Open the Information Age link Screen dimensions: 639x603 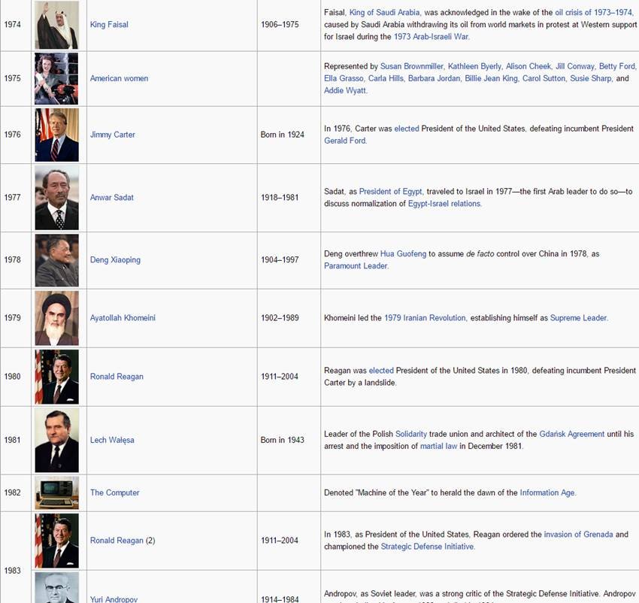[547, 492]
